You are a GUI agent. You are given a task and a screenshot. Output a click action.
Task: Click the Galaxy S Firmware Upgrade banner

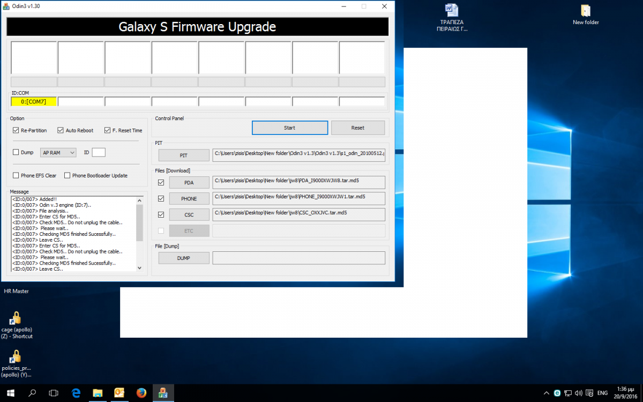point(197,26)
